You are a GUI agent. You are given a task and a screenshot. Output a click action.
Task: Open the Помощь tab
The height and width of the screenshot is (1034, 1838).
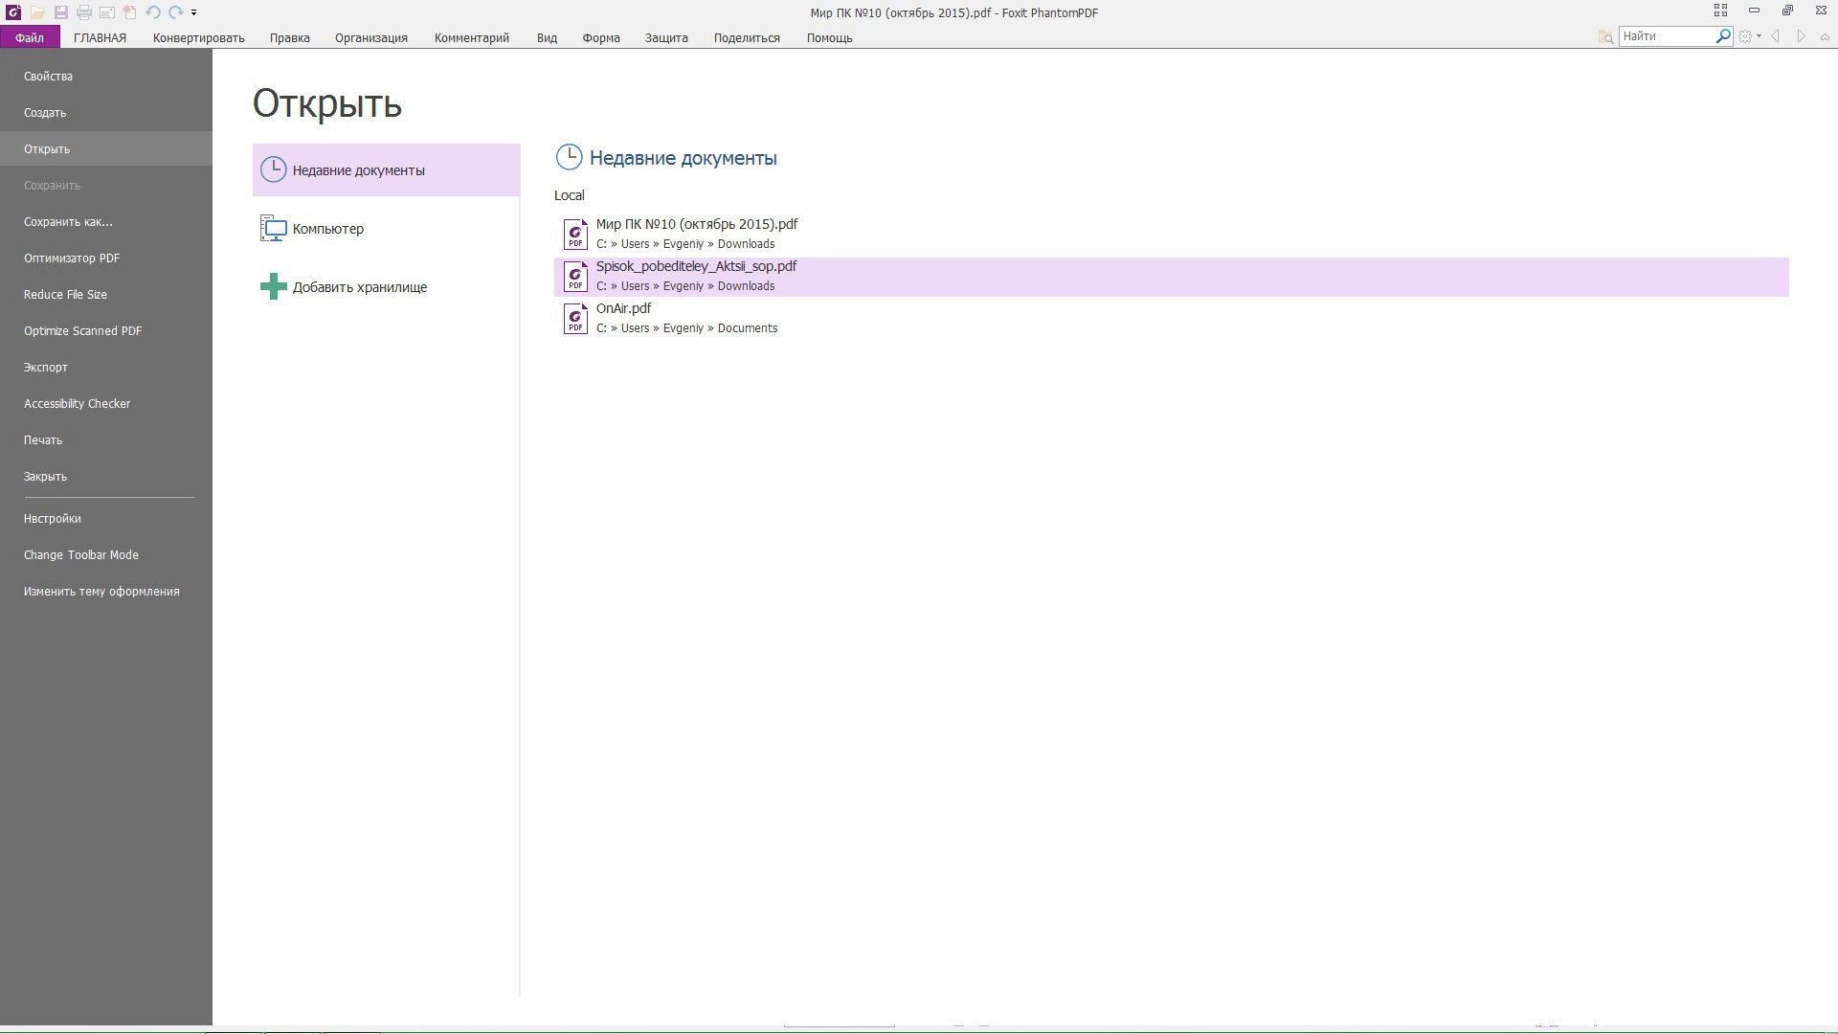click(x=829, y=37)
